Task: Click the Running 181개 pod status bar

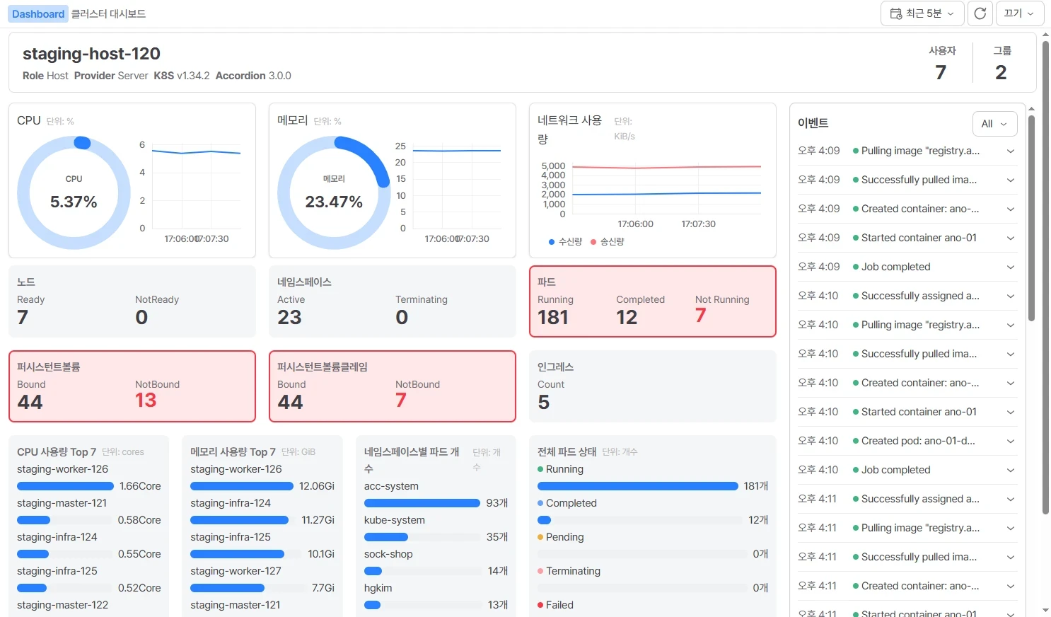Action: coord(638,486)
